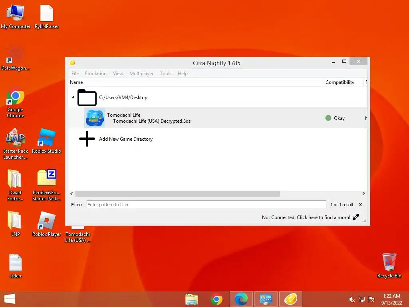This screenshot has width=409, height=307.
Task: Open the Windows Start button
Action: (10, 299)
